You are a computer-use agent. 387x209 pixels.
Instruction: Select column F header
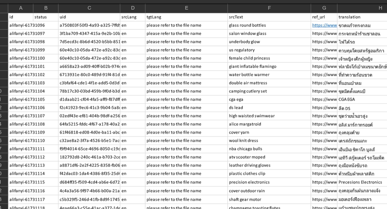pos(269,8)
